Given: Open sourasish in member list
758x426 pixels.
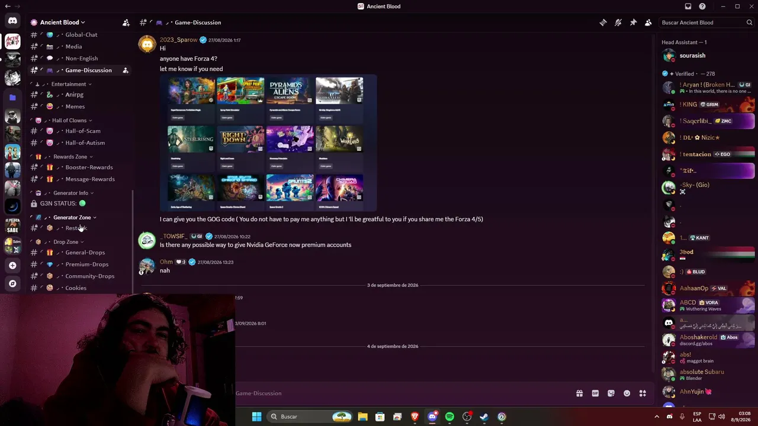Looking at the screenshot, I should (x=708, y=56).
